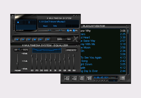
Task: Click playlist mini Play icon
Action: point(97,80)
